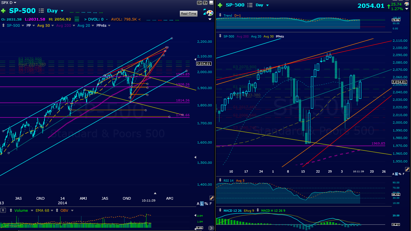Expand the SP-500 indicator dropdown in left legend
The height and width of the screenshot is (231, 411).
23,25
